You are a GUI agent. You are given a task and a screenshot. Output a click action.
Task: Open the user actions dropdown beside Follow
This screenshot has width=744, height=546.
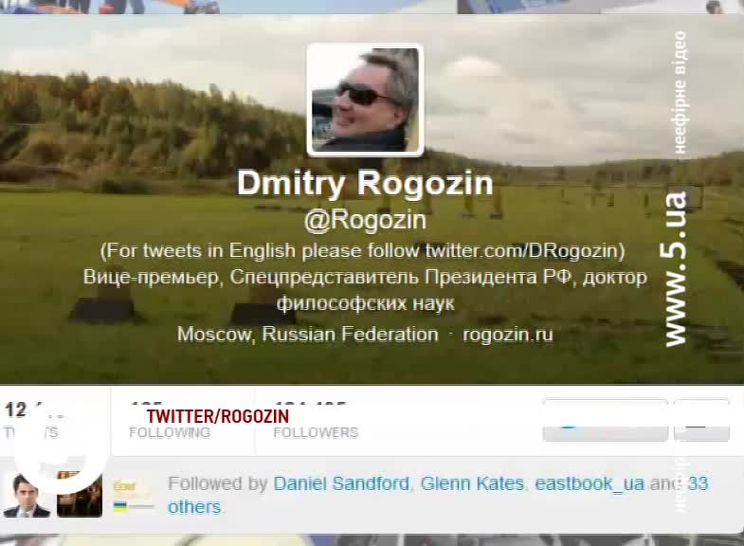coord(701,420)
